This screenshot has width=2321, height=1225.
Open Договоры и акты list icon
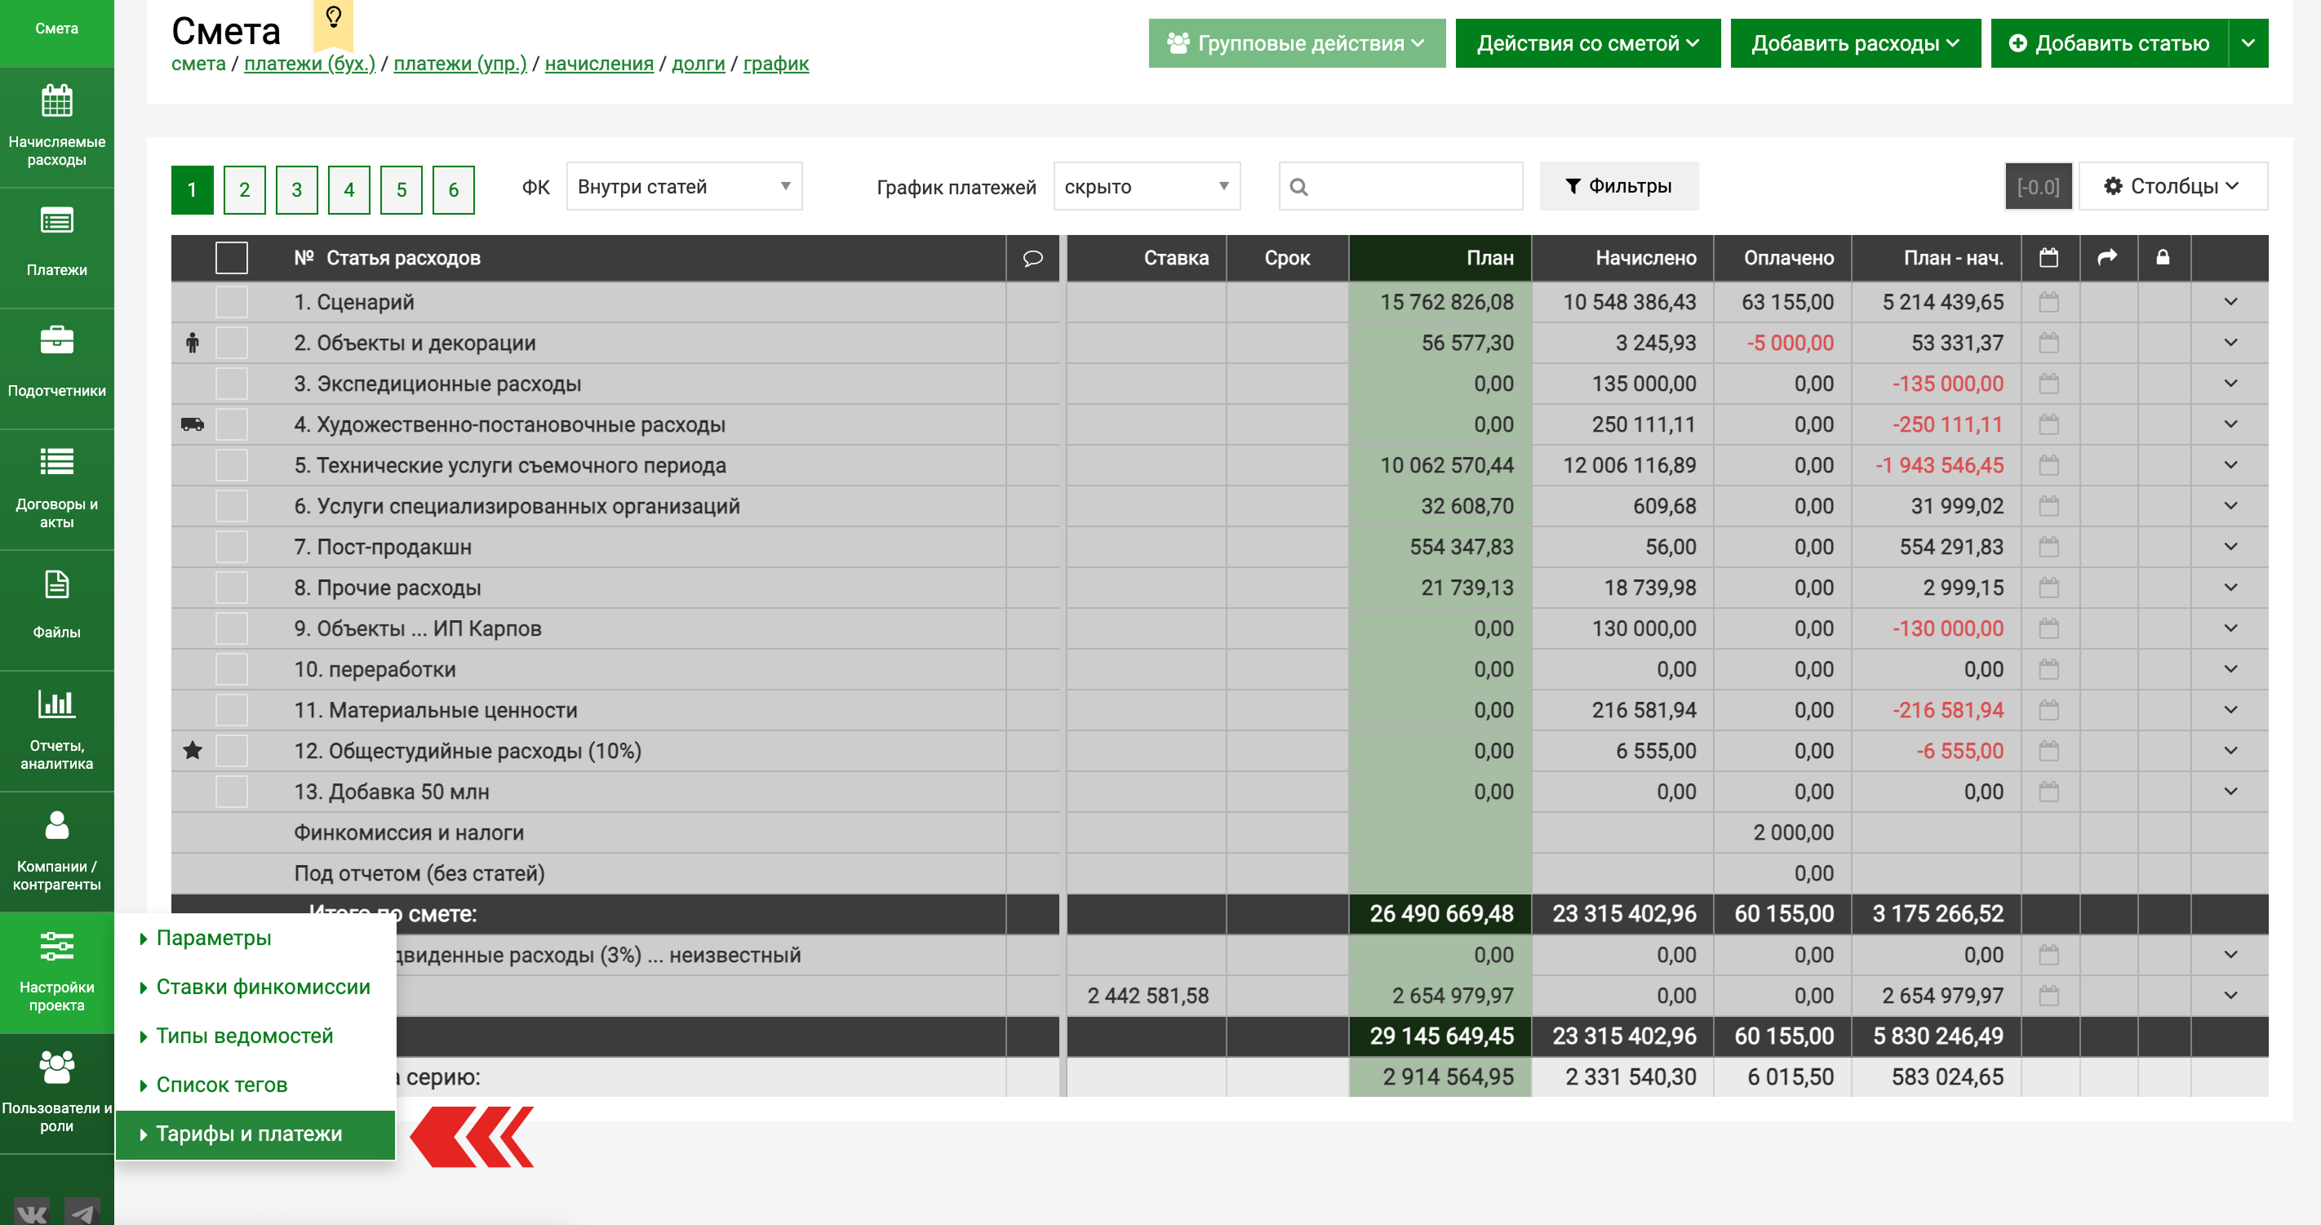(x=57, y=462)
